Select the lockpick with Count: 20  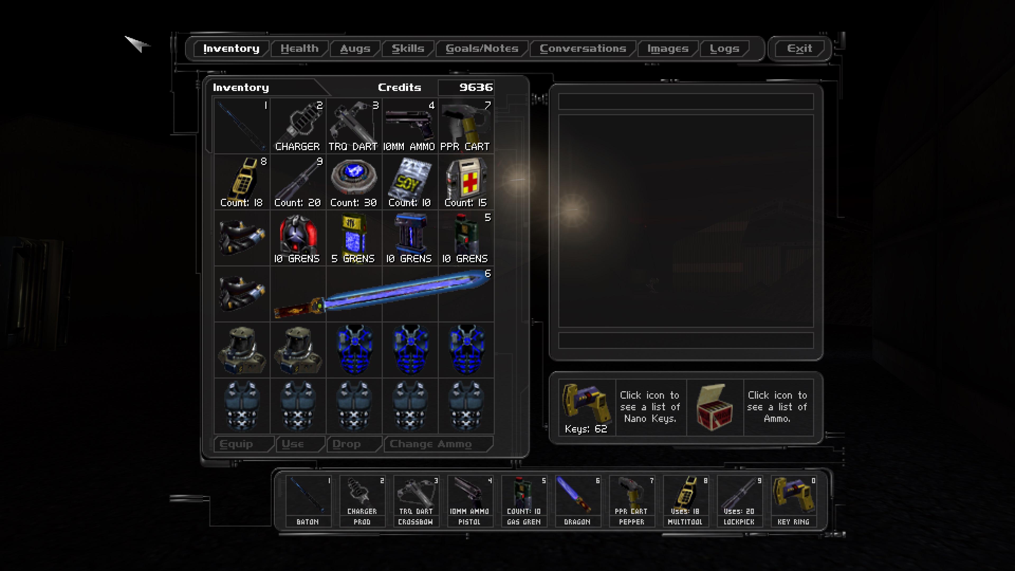pos(298,182)
